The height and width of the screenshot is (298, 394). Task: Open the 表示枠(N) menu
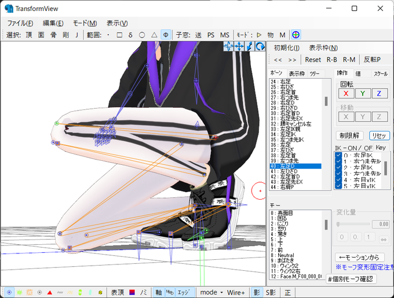pos(323,48)
